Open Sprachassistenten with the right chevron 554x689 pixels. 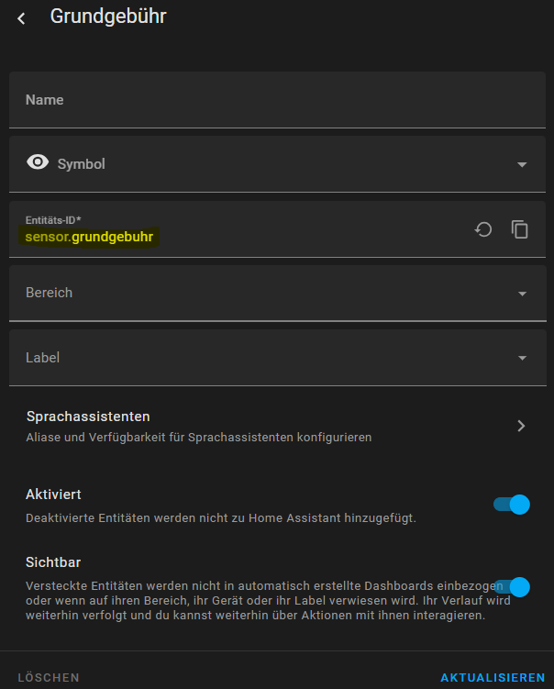point(521,426)
